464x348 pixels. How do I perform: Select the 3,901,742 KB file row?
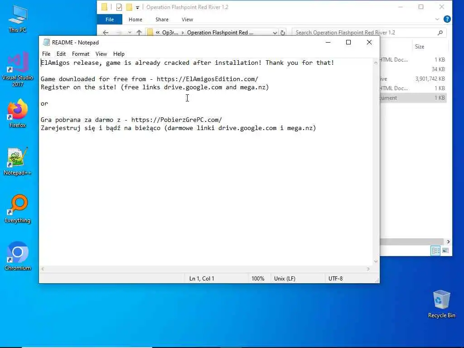point(413,79)
